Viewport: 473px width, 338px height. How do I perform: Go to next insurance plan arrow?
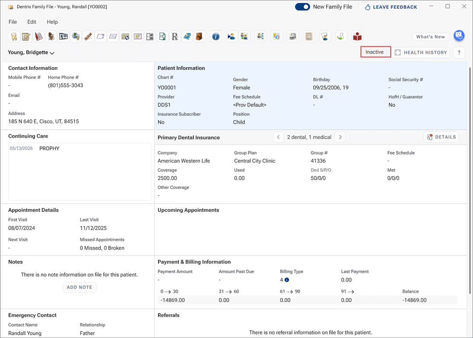pyautogui.click(x=340, y=137)
